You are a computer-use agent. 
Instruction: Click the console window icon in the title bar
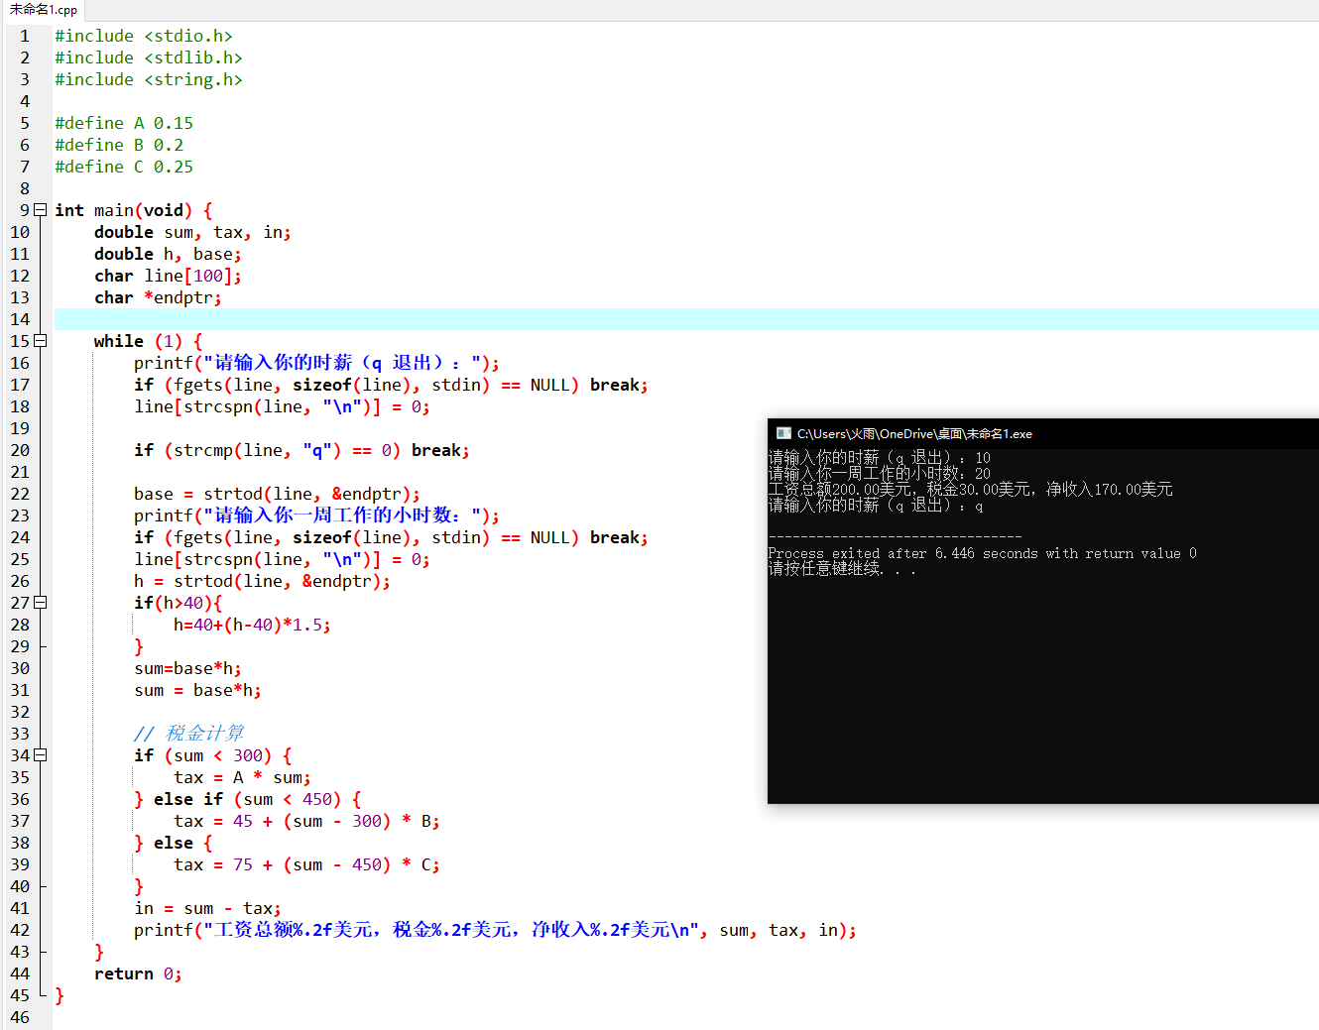pos(783,433)
